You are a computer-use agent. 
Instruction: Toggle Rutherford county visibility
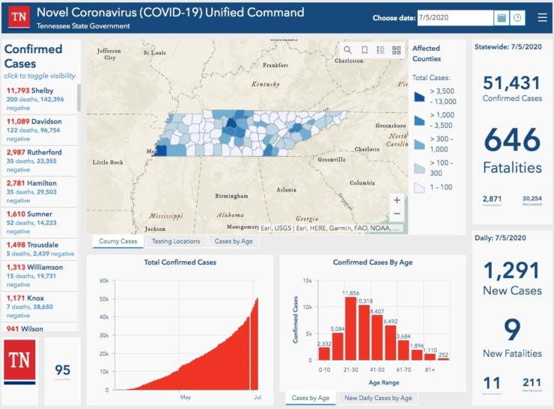click(x=41, y=156)
